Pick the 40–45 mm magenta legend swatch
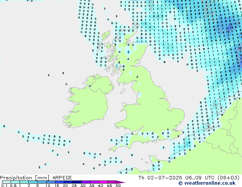 103,182
